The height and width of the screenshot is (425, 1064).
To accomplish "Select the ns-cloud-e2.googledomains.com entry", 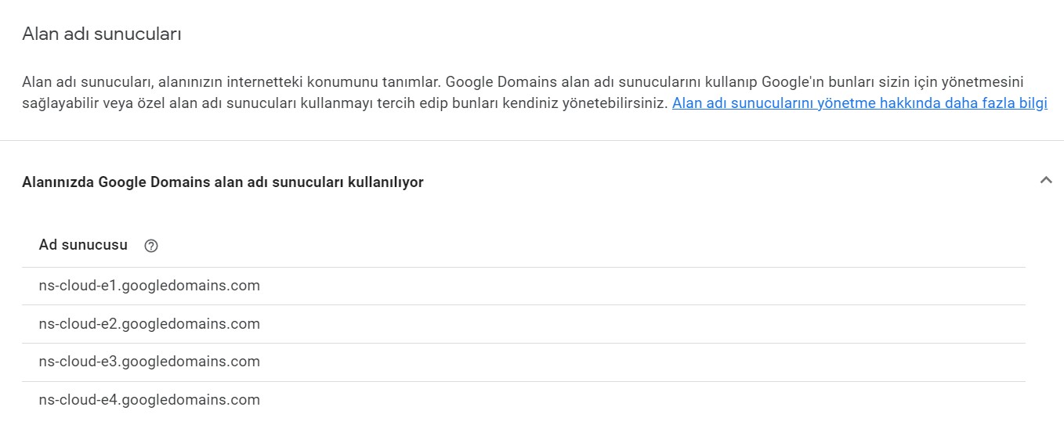I will (149, 324).
